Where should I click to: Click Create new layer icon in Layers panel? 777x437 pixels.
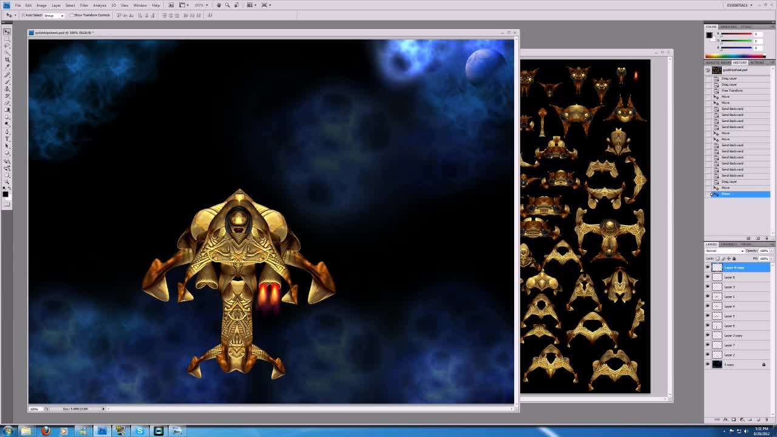(758, 419)
